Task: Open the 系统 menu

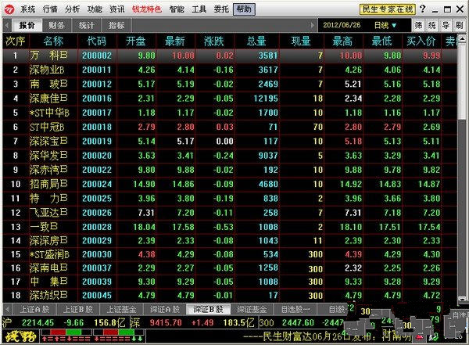Action: [x=27, y=9]
